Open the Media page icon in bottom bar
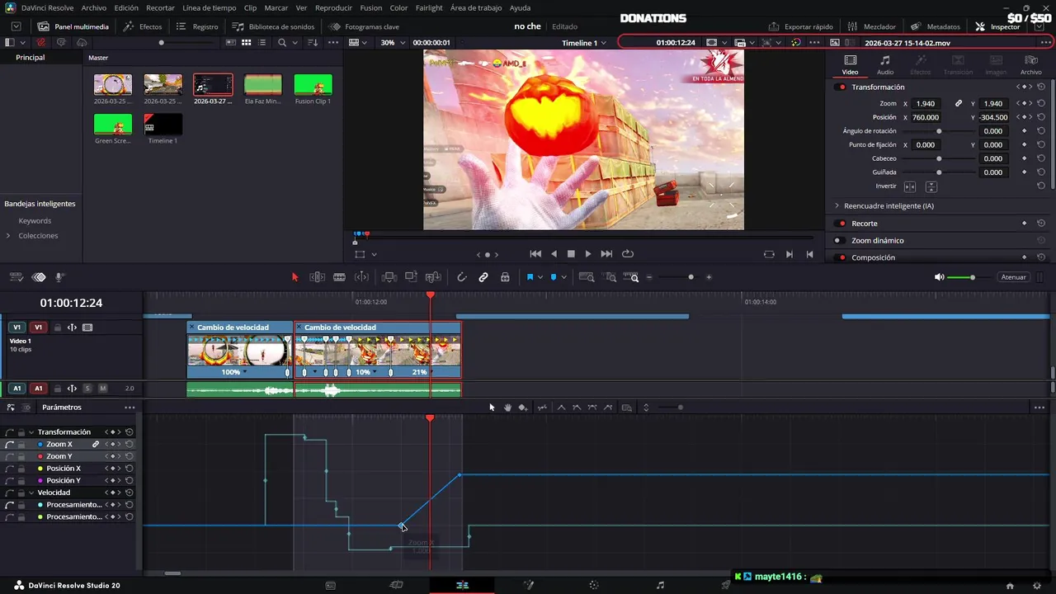Image resolution: width=1056 pixels, height=594 pixels. [x=330, y=585]
